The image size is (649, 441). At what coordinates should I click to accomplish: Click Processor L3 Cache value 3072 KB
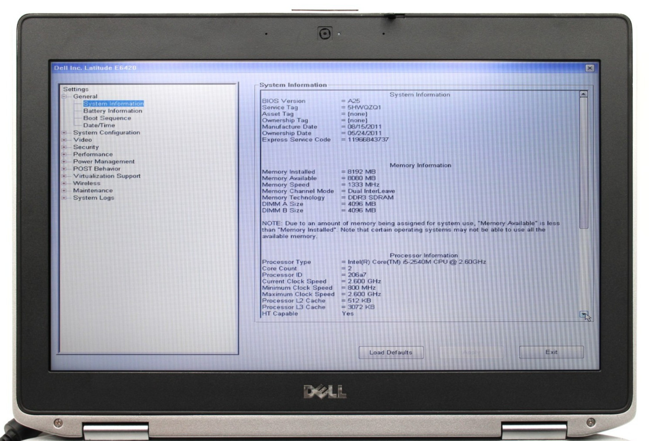pos(361,307)
